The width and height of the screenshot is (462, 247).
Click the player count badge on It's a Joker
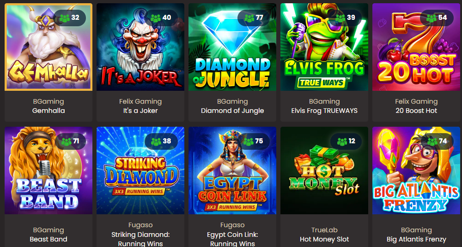click(x=161, y=18)
